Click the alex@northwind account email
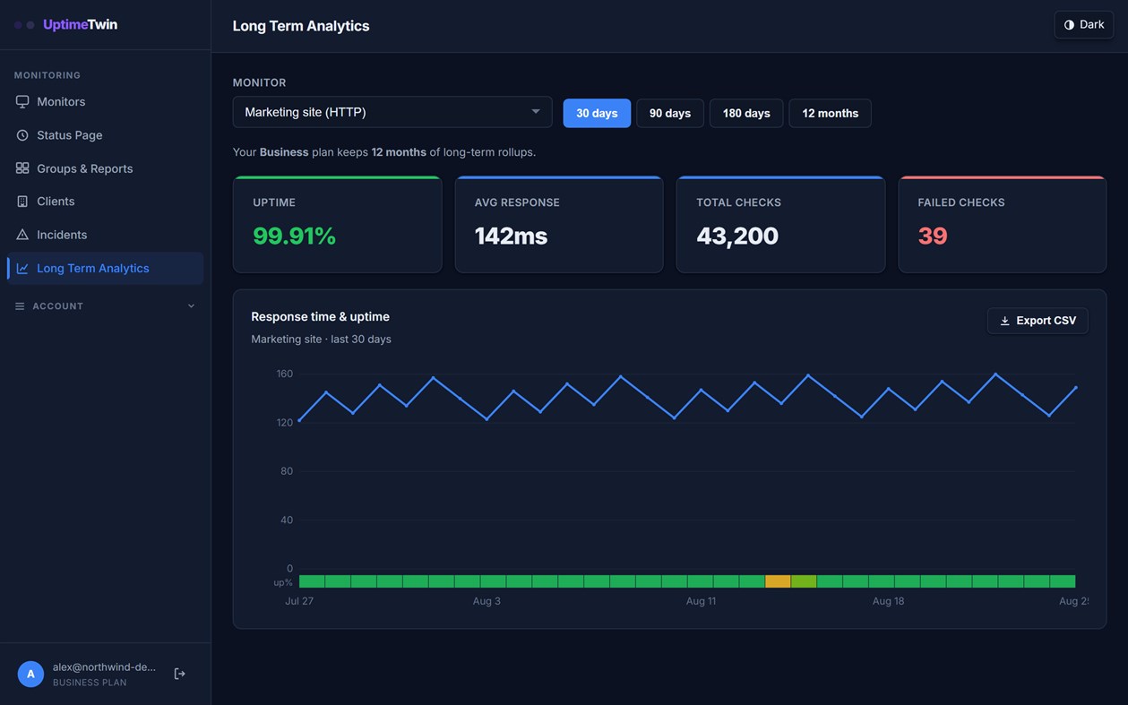 click(x=104, y=667)
